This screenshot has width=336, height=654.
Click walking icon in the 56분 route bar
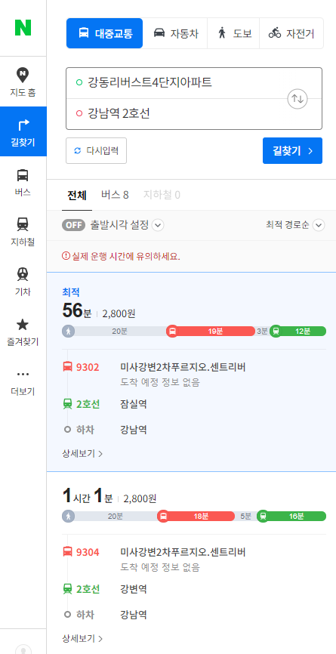tap(68, 332)
